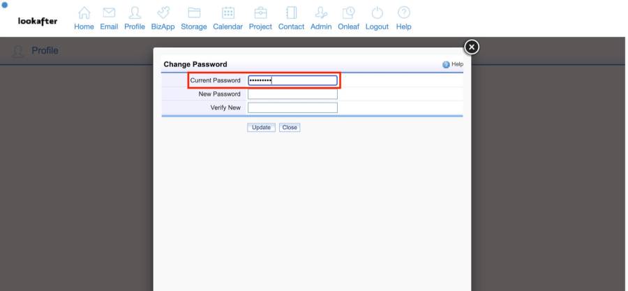Open the BizApp puzzle icon
The height and width of the screenshot is (291, 628).
pyautogui.click(x=163, y=13)
